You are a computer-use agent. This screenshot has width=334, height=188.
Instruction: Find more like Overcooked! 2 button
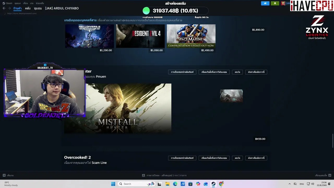pyautogui.click(x=256, y=158)
